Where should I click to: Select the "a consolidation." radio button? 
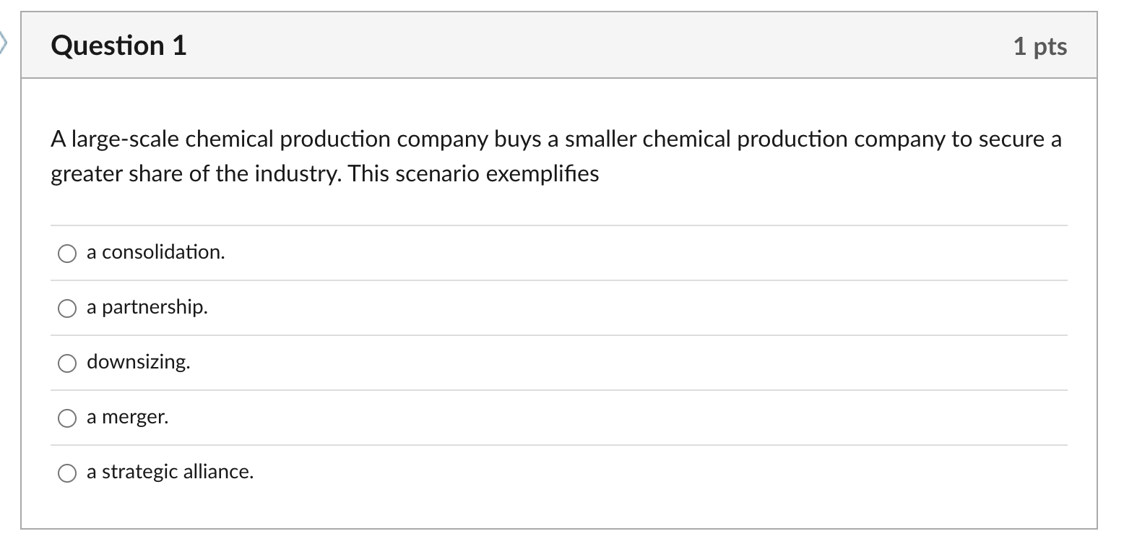click(67, 253)
